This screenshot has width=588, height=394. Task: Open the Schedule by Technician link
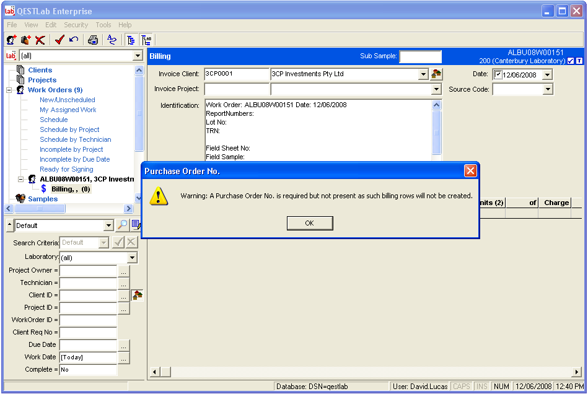[75, 139]
